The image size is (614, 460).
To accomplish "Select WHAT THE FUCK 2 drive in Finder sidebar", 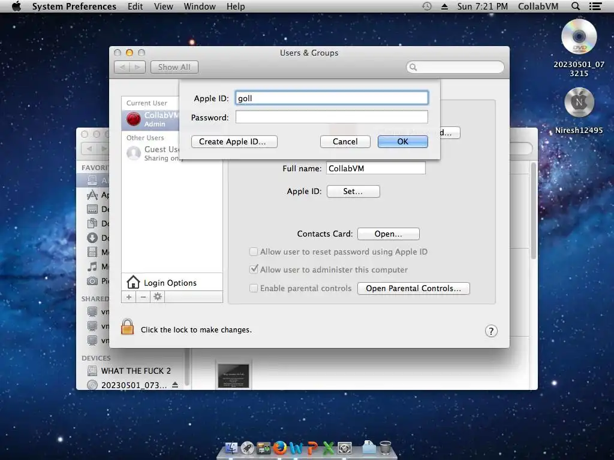I will coord(130,370).
